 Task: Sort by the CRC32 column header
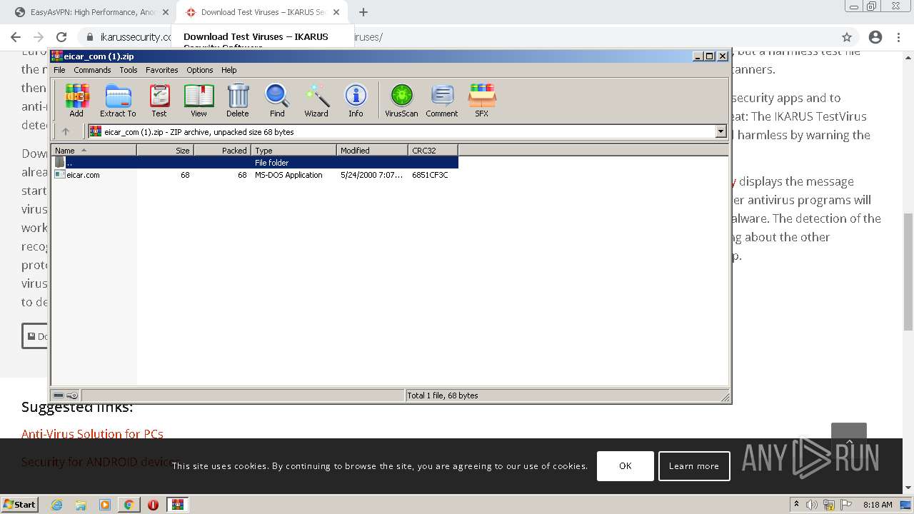click(x=433, y=150)
